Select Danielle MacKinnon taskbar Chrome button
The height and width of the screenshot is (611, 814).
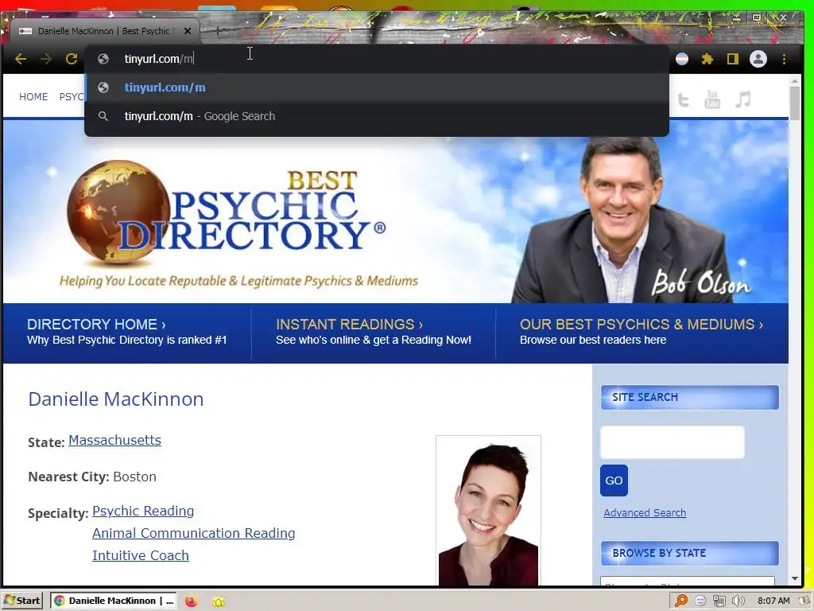(x=114, y=601)
